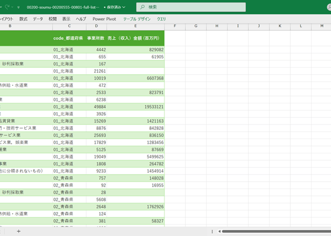331x236 pixels.
Task: Click the sheet tab bar options dots
Action: [212, 231]
